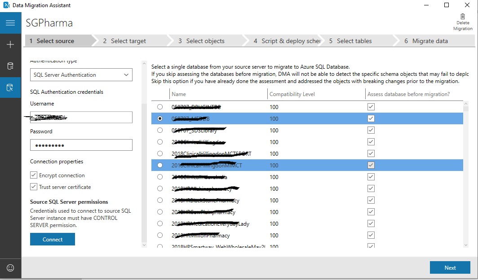Open the Migrations icon in sidebar
478x280 pixels.
pyautogui.click(x=10, y=87)
